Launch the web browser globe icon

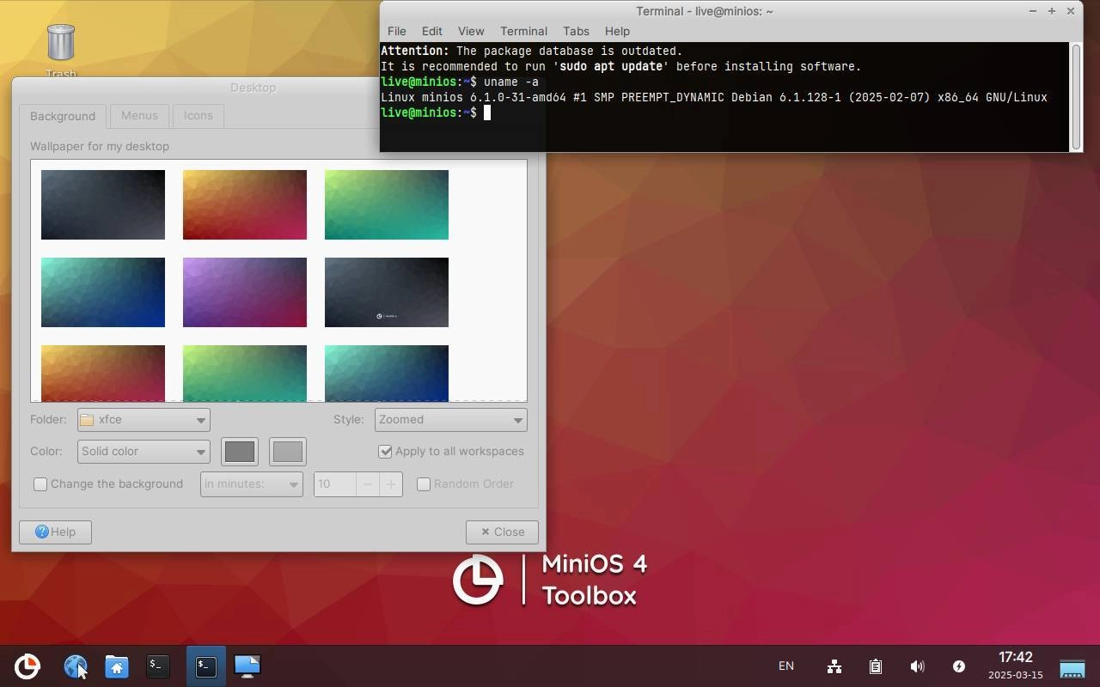(x=76, y=666)
